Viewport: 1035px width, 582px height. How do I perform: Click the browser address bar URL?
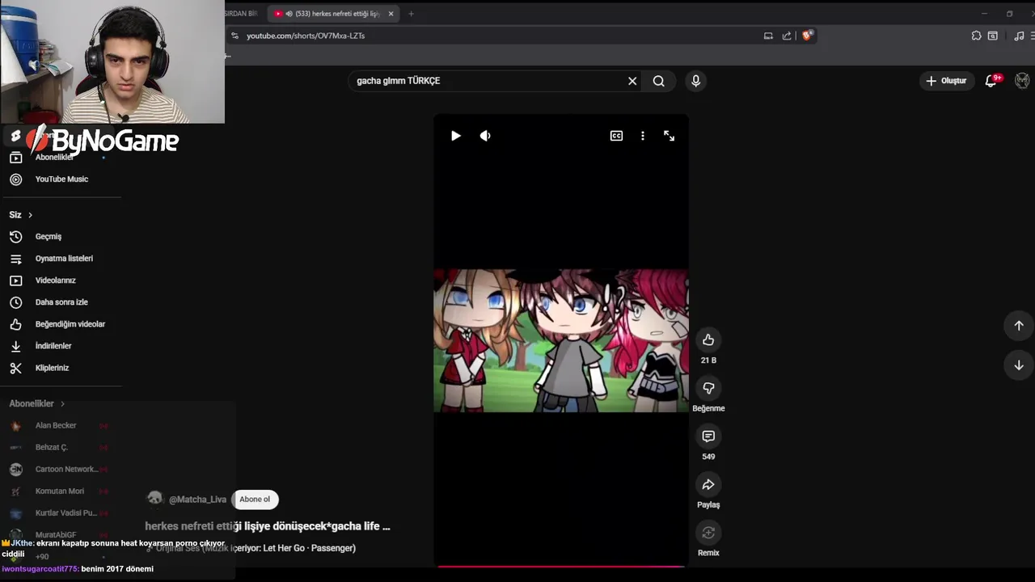pos(306,36)
